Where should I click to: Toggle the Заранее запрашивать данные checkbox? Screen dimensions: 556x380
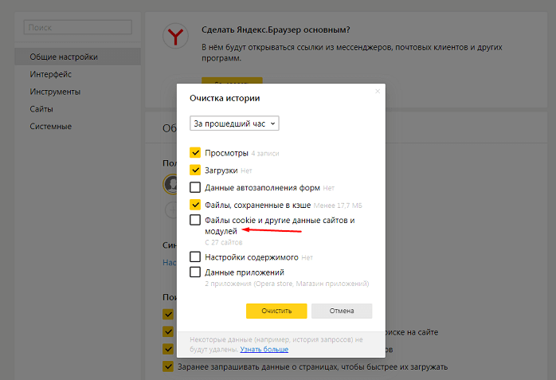pos(168,366)
